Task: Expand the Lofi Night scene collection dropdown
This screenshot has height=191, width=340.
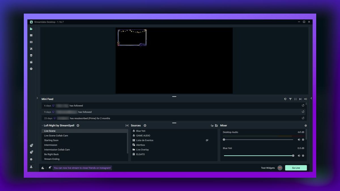Action: [42, 125]
